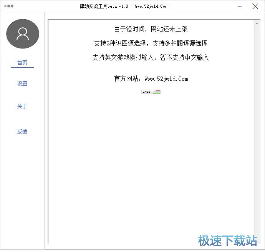Click the vertical scrollbar track

point(257,135)
